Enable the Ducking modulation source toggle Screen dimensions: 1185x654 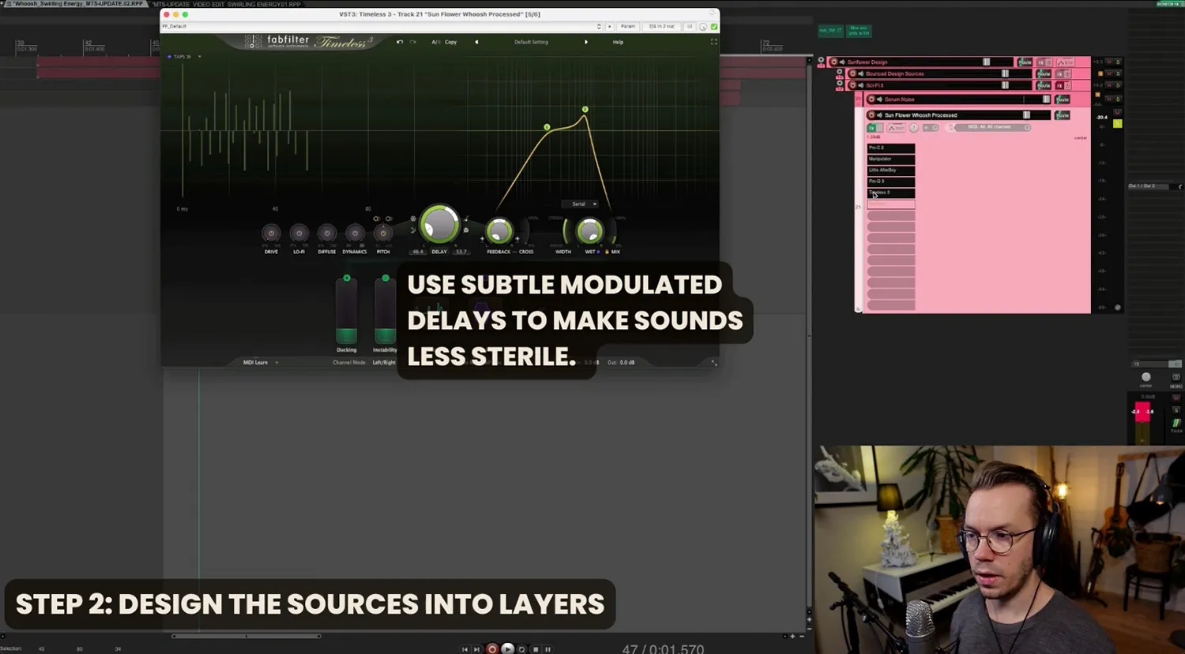[346, 278]
